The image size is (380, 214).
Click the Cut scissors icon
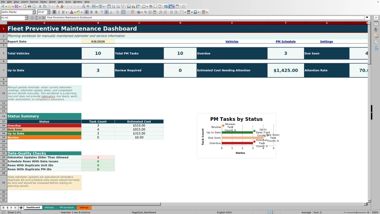pyautogui.click(x=40, y=6)
